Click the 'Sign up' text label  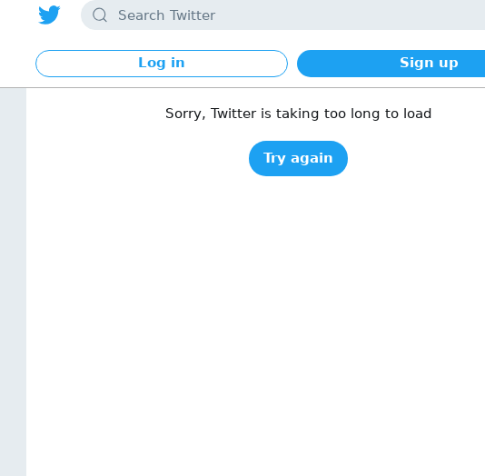tap(429, 63)
